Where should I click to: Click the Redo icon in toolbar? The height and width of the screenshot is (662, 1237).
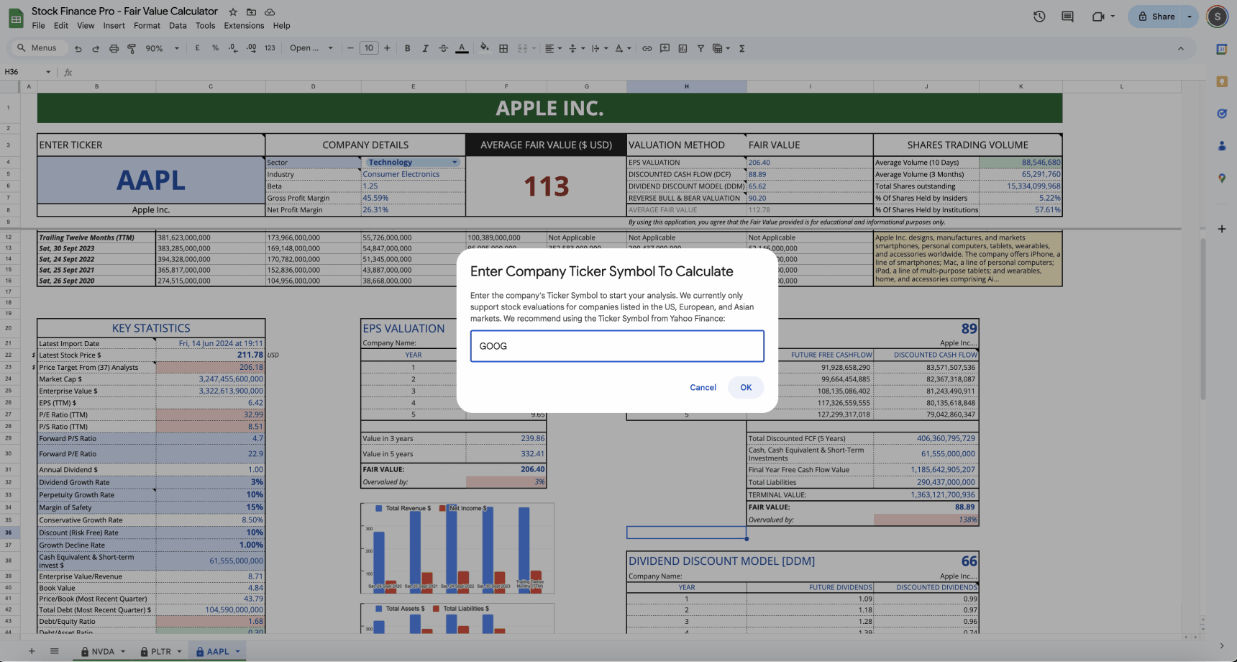(x=96, y=48)
